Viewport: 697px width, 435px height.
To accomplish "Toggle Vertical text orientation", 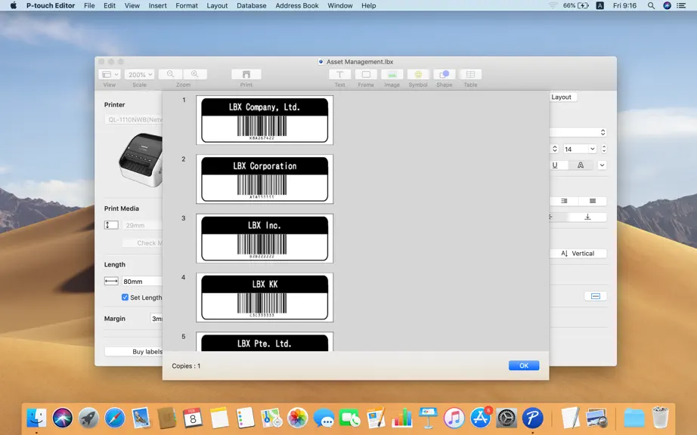I will click(x=578, y=254).
